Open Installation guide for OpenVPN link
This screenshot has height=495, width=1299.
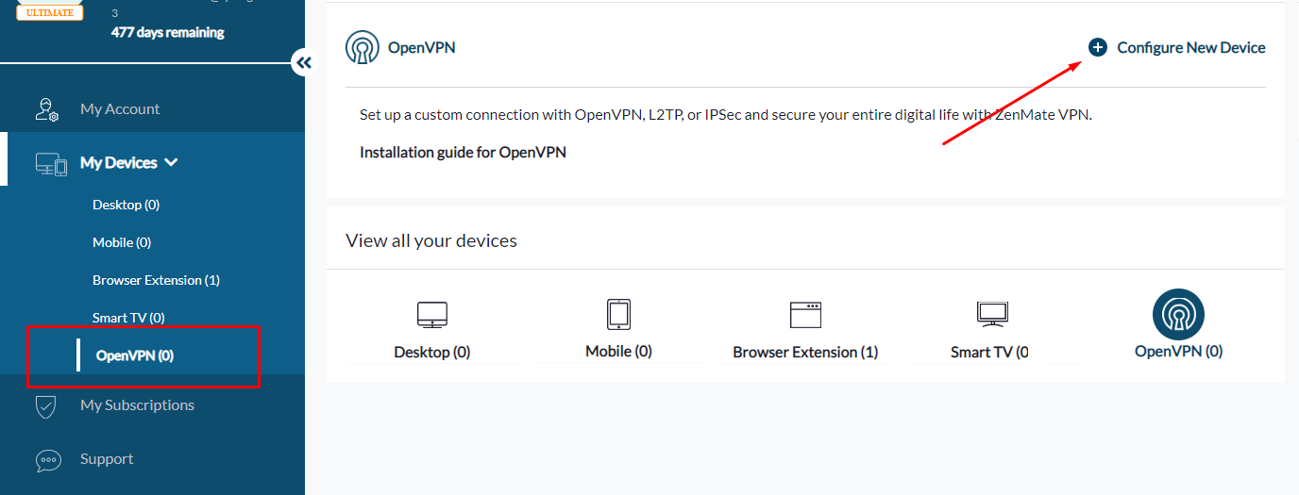point(463,152)
